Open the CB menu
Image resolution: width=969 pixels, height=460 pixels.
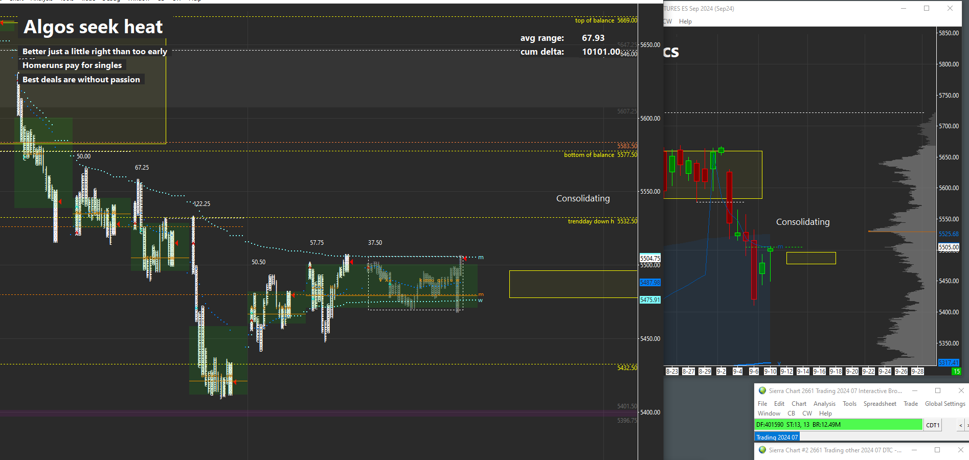[792, 413]
